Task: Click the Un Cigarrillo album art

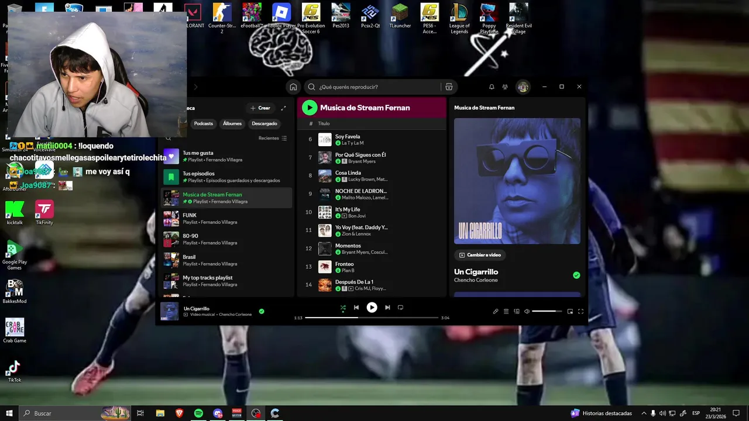Action: 517,181
